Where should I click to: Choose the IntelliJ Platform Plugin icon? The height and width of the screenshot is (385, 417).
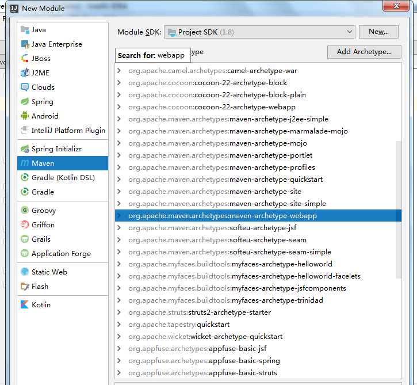(x=25, y=131)
